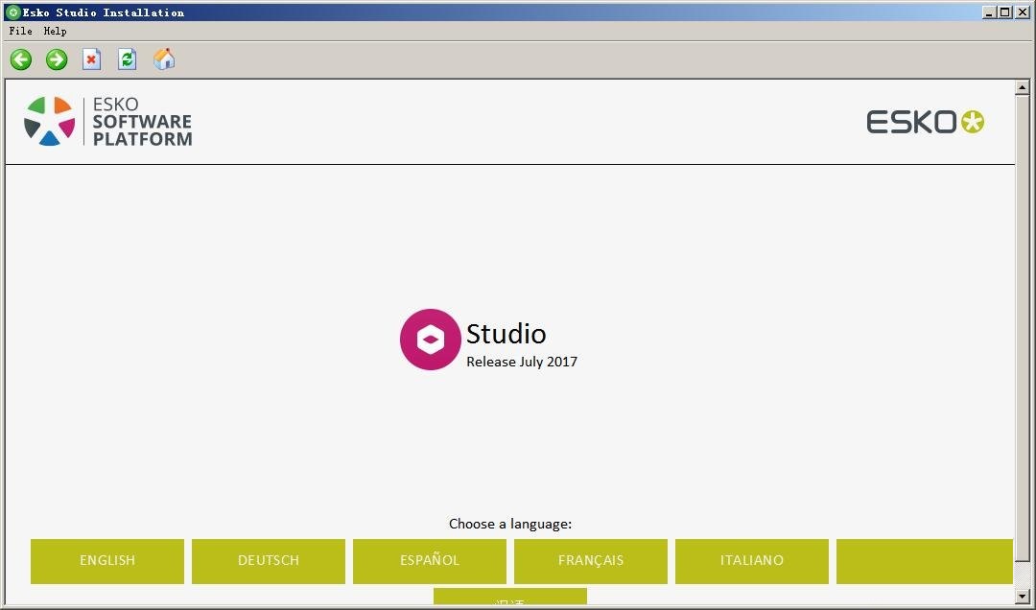Click the "Studio" heading text
This screenshot has height=610, width=1036.
pyautogui.click(x=506, y=334)
